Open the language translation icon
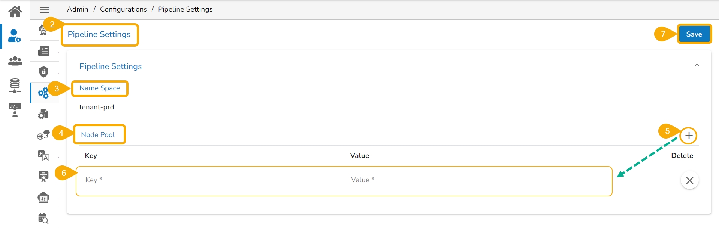Screen dimensions: 719x230 [43, 155]
